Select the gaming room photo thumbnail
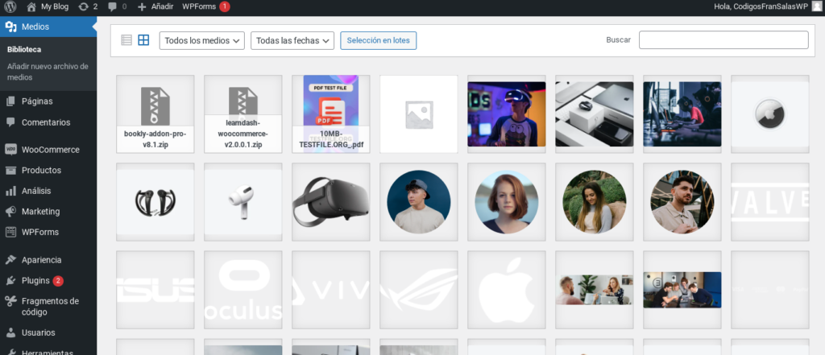The height and width of the screenshot is (355, 825). [682, 114]
